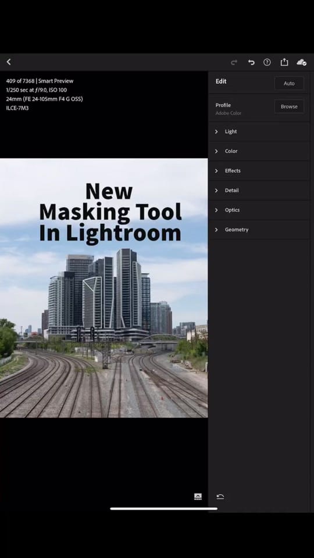Viewport: 314px width, 558px height.
Task: Select the Edit panel header
Action: (221, 81)
